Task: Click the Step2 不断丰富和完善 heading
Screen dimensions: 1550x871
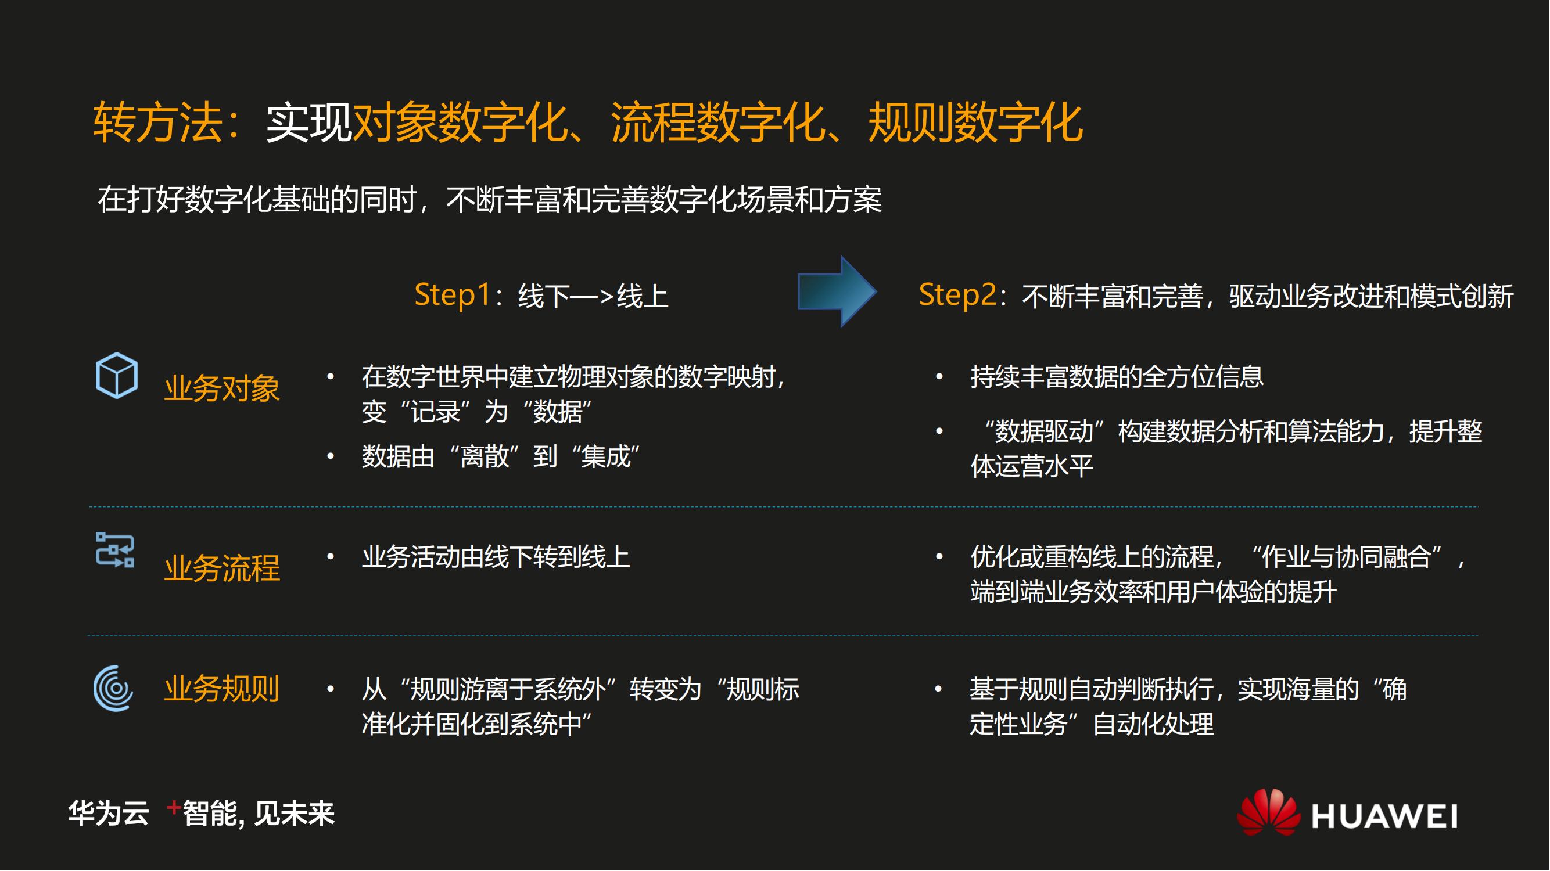Action: click(x=1216, y=296)
